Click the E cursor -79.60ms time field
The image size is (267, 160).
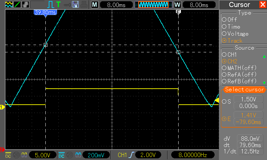click(249, 122)
